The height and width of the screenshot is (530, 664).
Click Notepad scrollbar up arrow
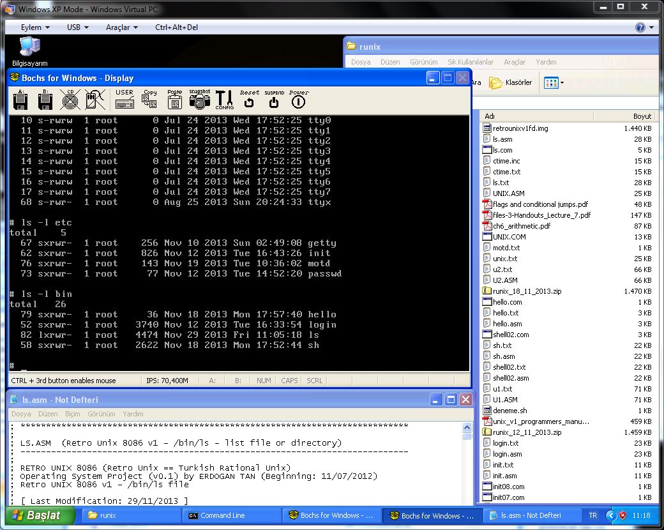[467, 427]
